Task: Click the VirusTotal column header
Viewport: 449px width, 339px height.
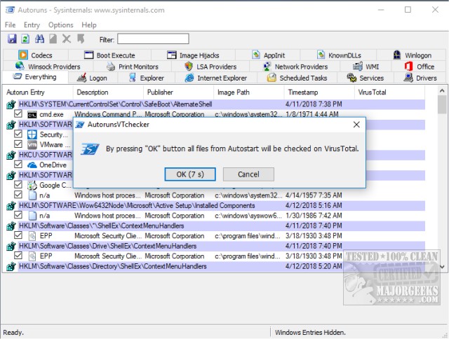Action: tap(389, 92)
